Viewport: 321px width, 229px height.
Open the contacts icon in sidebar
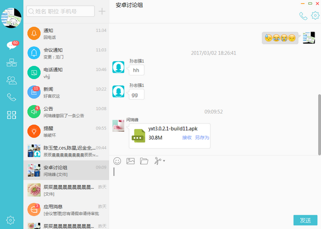click(12, 80)
